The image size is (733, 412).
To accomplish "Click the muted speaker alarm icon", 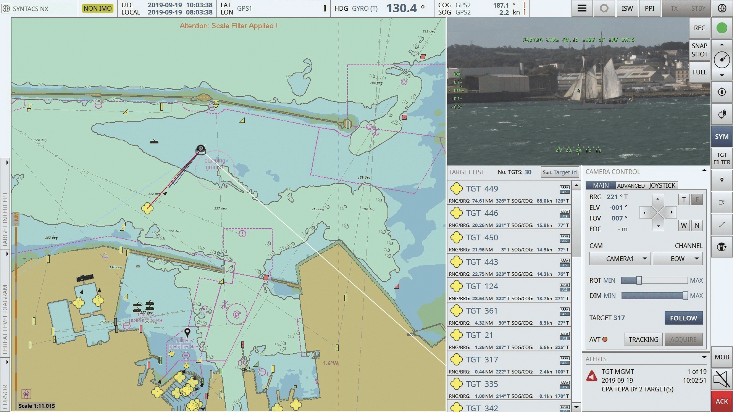I will tap(722, 379).
